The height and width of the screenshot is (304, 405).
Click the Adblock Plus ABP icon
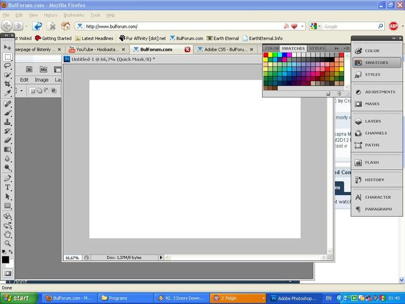[394, 27]
